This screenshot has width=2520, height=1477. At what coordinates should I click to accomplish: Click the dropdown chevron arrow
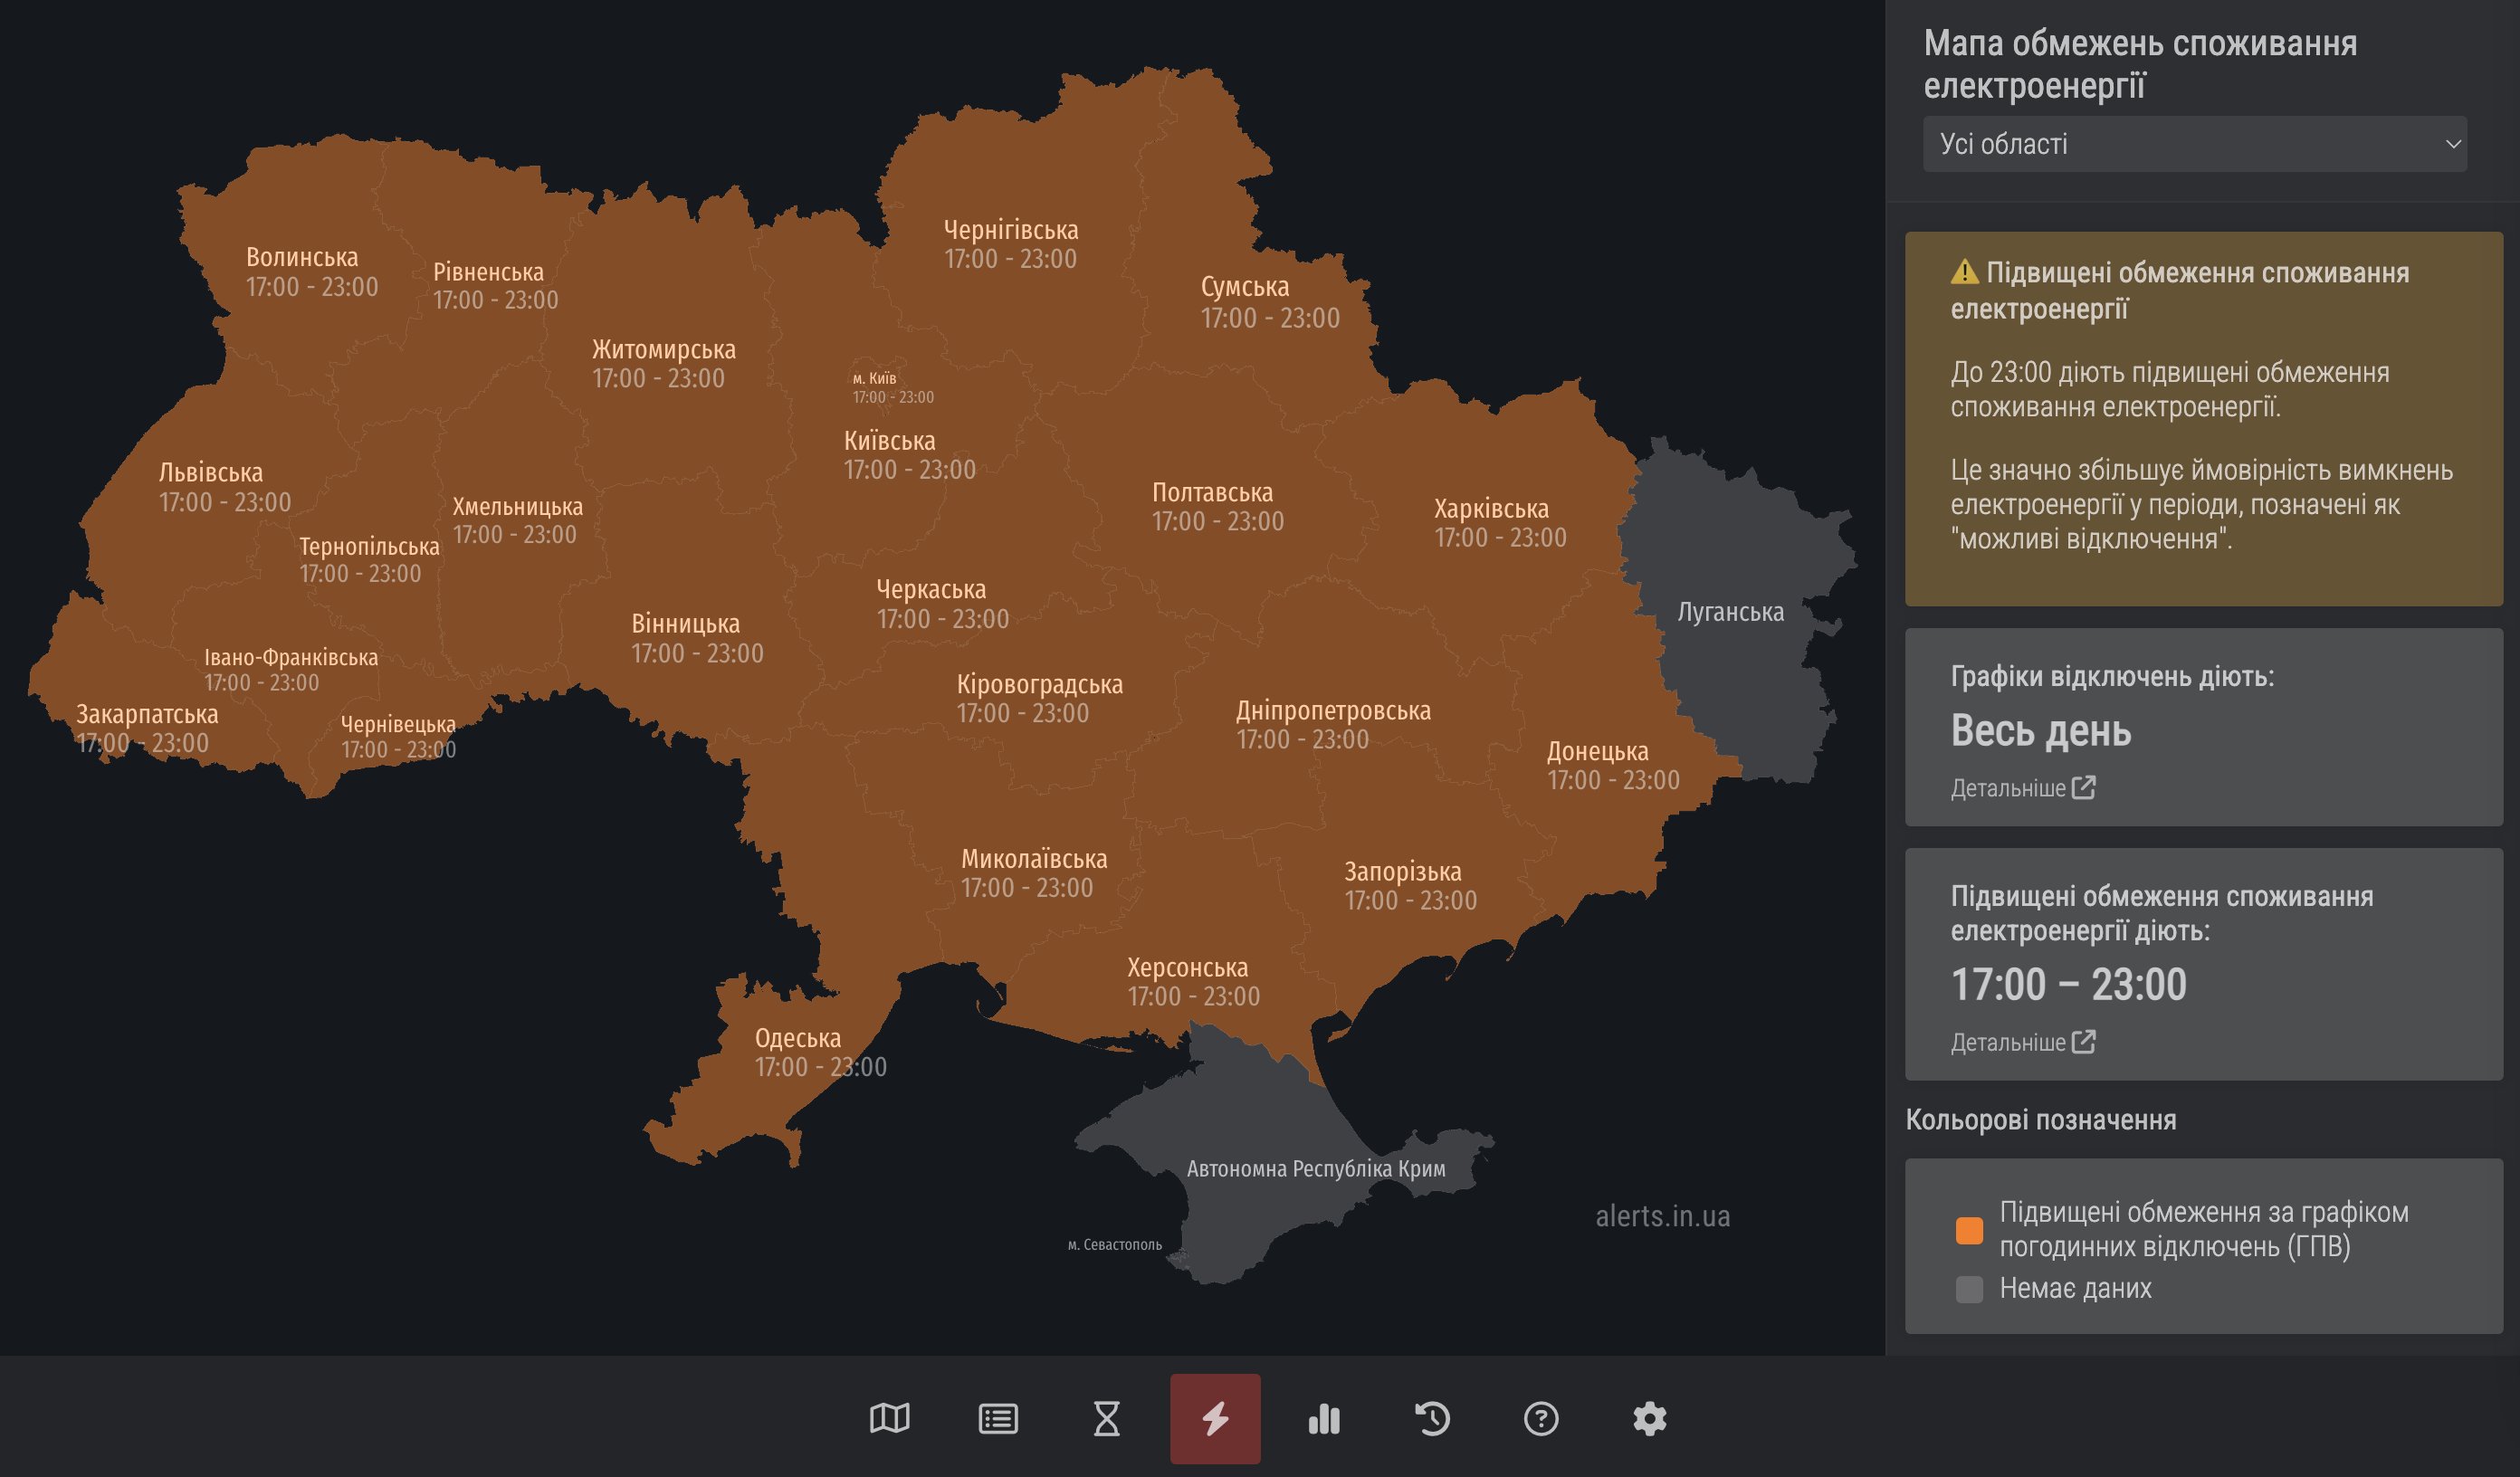(x=2452, y=144)
